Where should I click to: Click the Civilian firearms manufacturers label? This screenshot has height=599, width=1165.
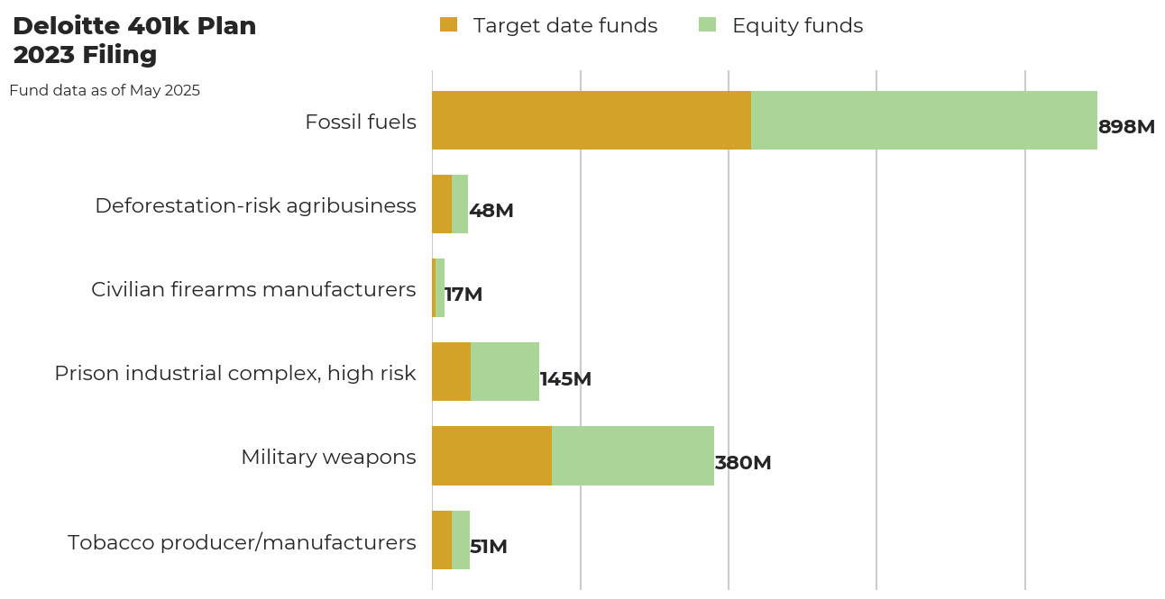click(x=253, y=289)
